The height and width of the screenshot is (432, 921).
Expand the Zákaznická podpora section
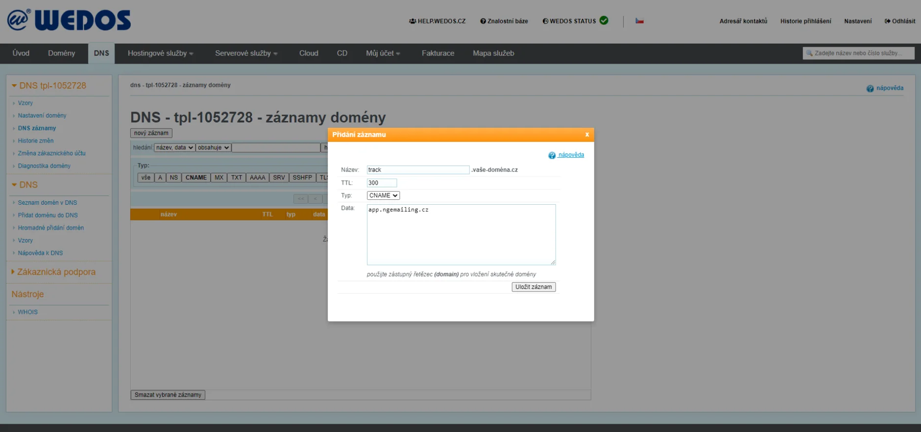pyautogui.click(x=13, y=272)
